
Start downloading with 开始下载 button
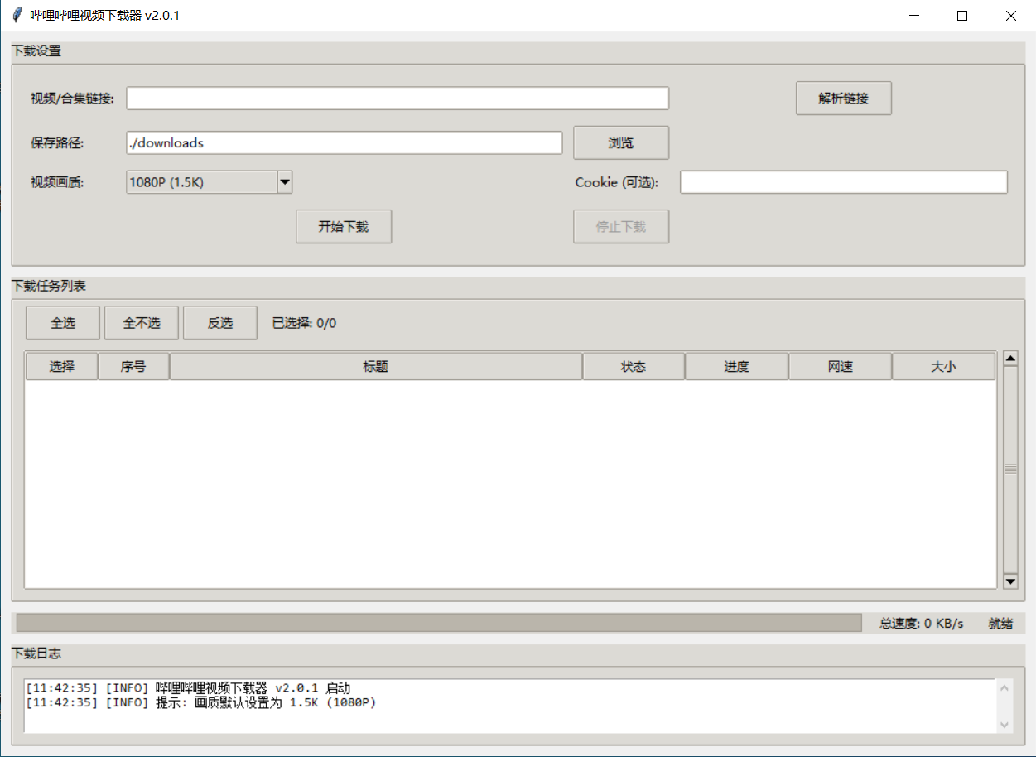coord(344,227)
